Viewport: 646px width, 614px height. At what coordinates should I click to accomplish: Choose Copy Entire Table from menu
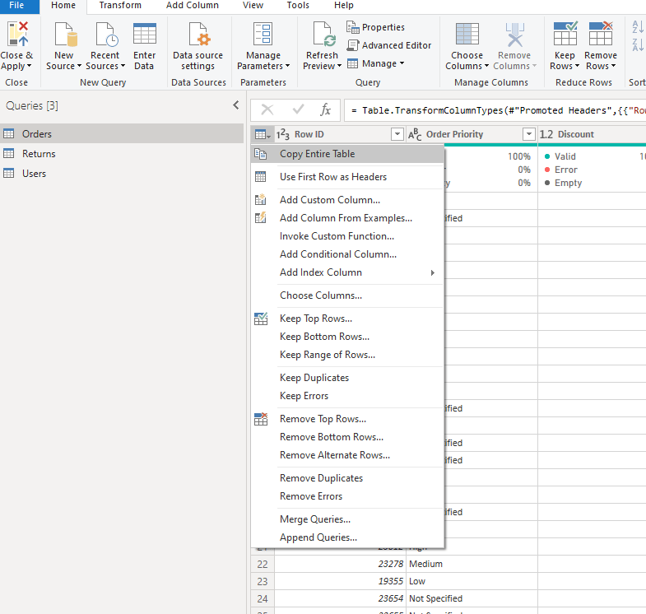pos(347,154)
